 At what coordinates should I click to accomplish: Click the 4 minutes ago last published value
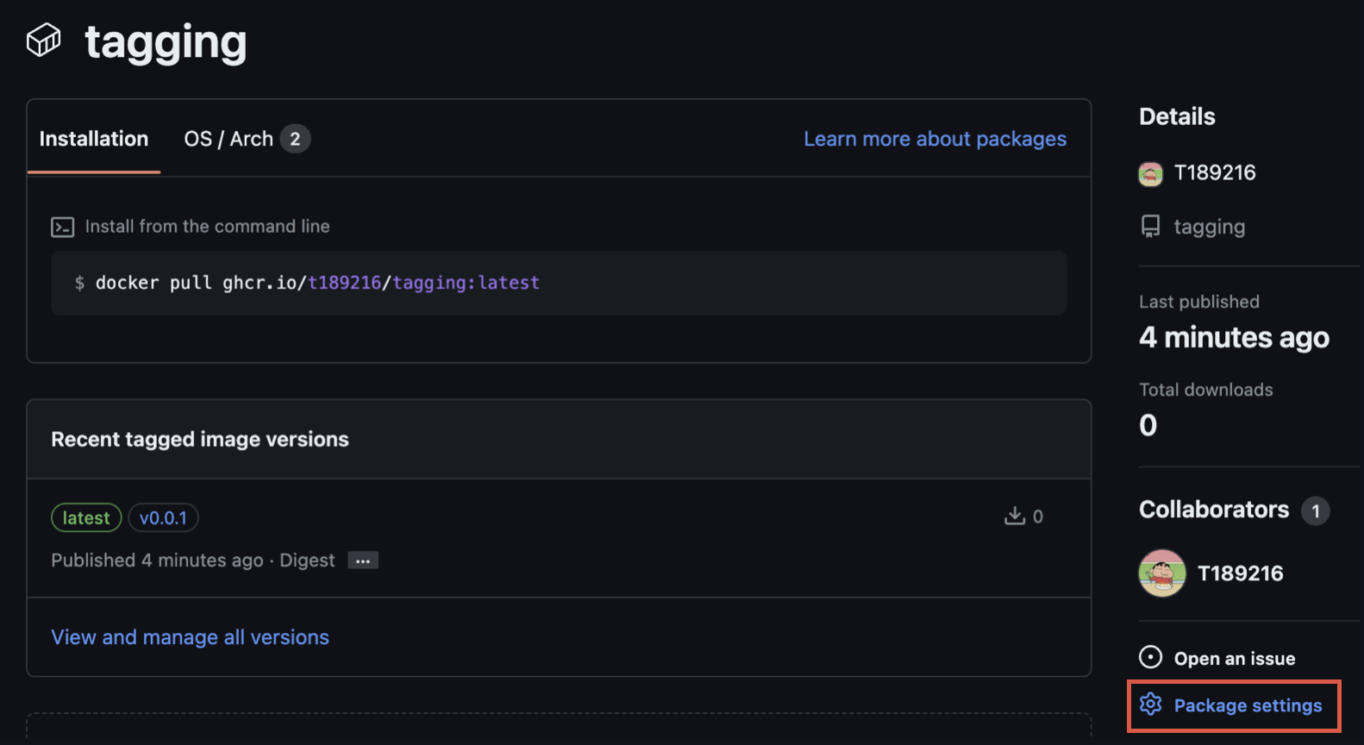[1234, 337]
